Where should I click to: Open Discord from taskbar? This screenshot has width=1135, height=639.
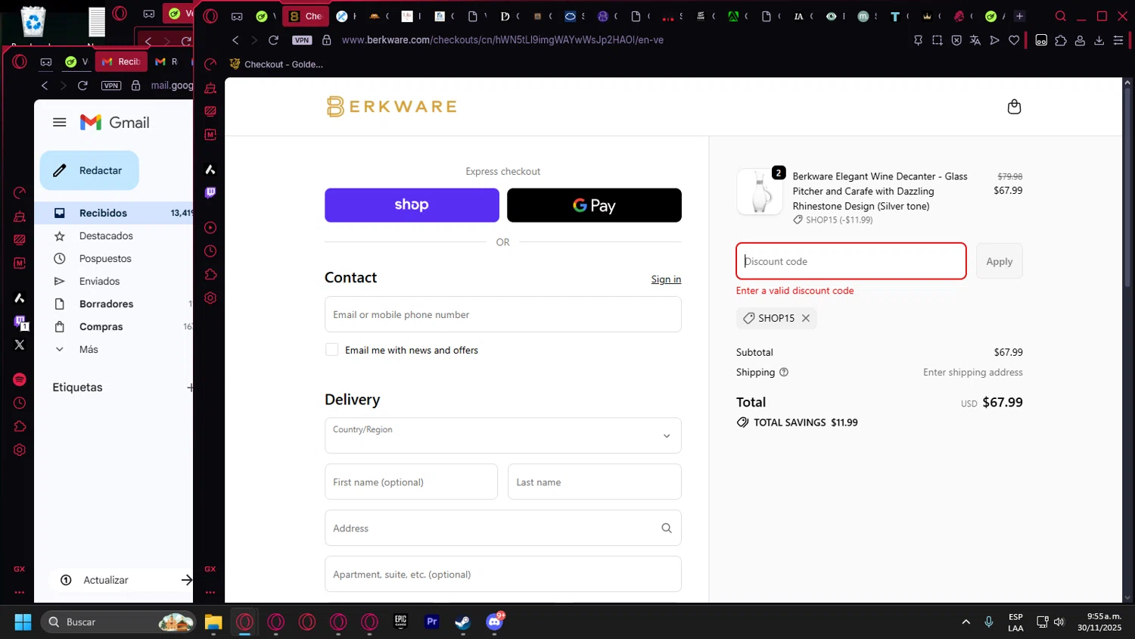[495, 622]
